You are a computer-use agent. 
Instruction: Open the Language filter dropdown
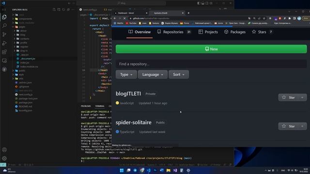[153, 74]
